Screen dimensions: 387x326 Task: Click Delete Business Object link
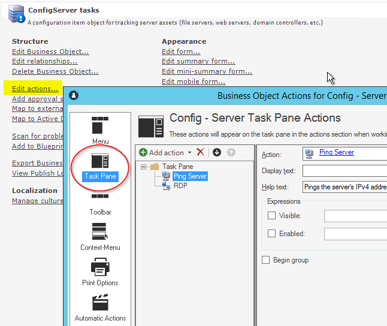[x=55, y=71]
